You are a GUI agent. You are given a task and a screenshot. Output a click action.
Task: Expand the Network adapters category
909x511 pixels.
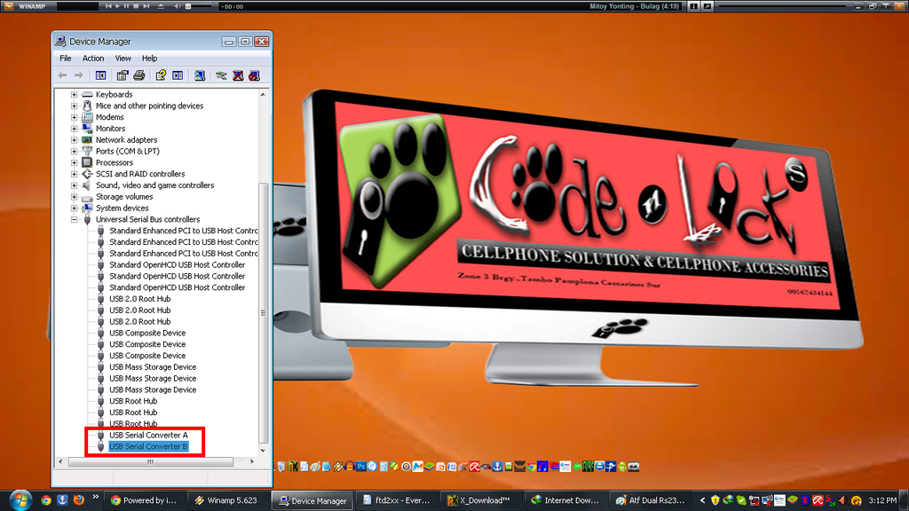click(x=75, y=140)
